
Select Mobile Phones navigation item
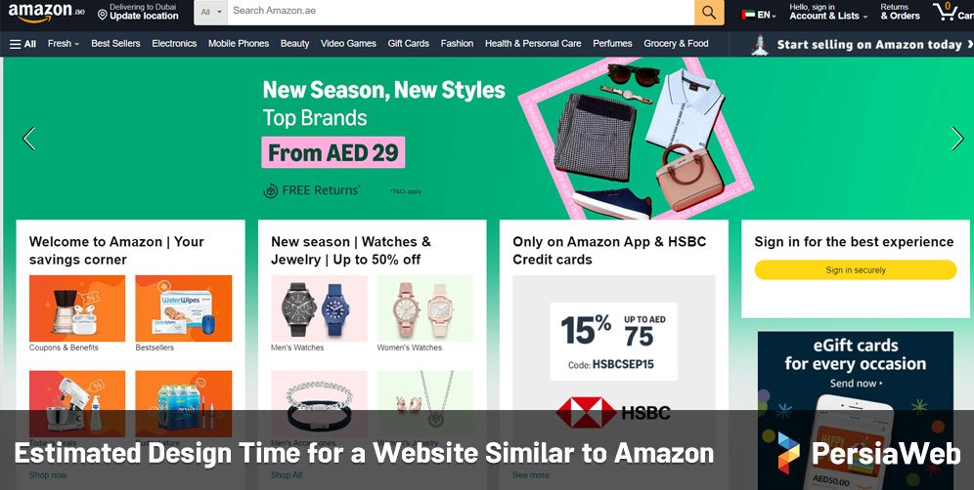[239, 43]
